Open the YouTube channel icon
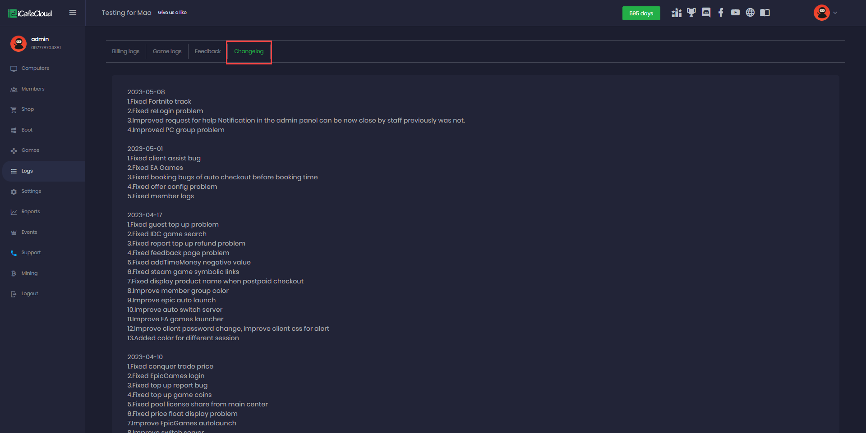 tap(735, 13)
